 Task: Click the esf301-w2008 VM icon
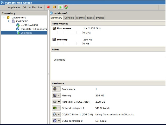click(18, 25)
